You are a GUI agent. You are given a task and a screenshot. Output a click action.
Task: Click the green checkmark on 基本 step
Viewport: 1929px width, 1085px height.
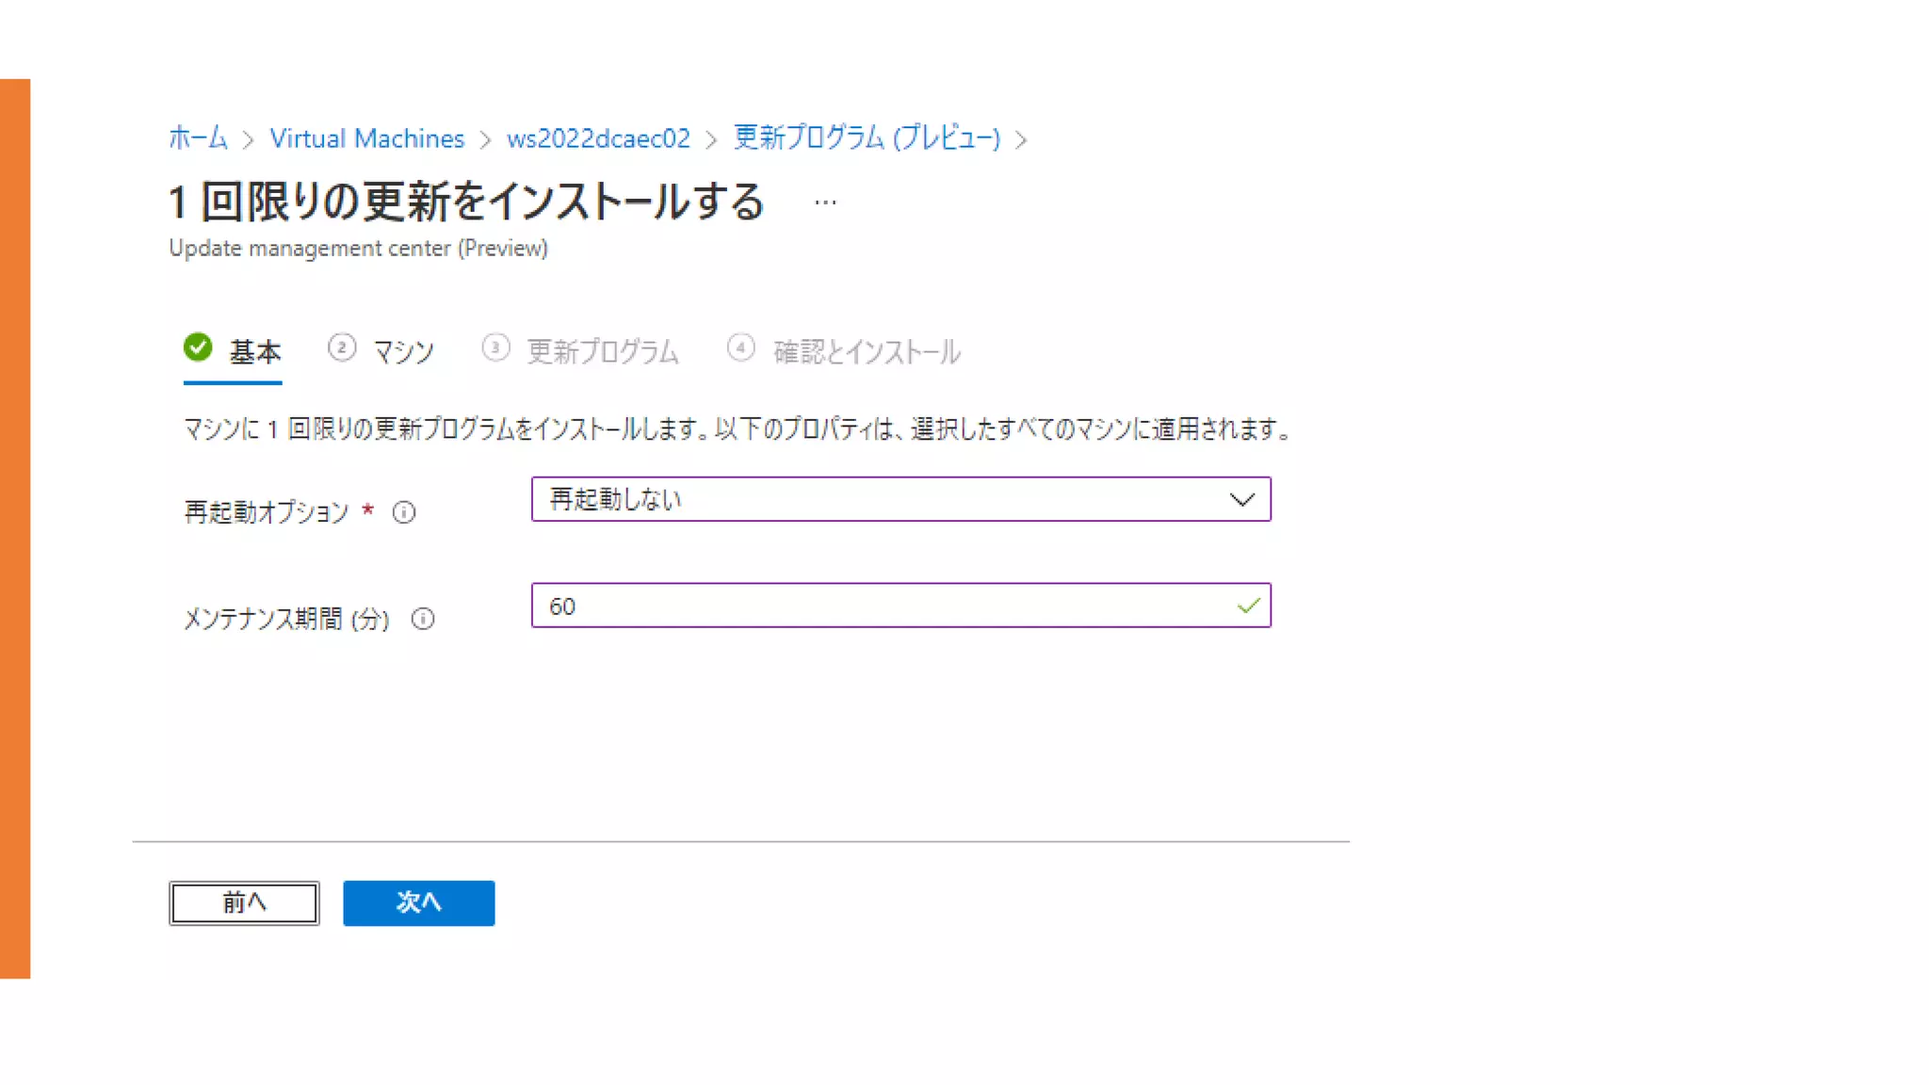pos(198,348)
